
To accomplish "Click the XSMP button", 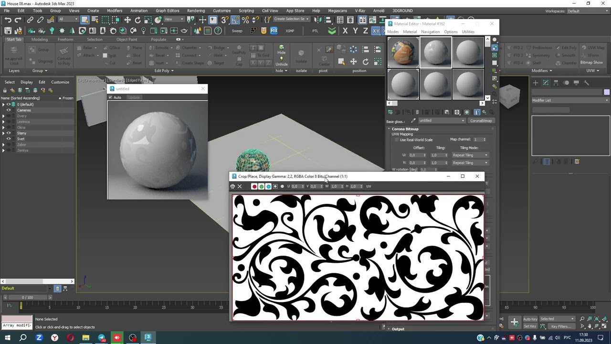I will coord(290,31).
